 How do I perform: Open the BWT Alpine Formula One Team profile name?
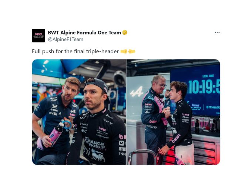click(84, 33)
